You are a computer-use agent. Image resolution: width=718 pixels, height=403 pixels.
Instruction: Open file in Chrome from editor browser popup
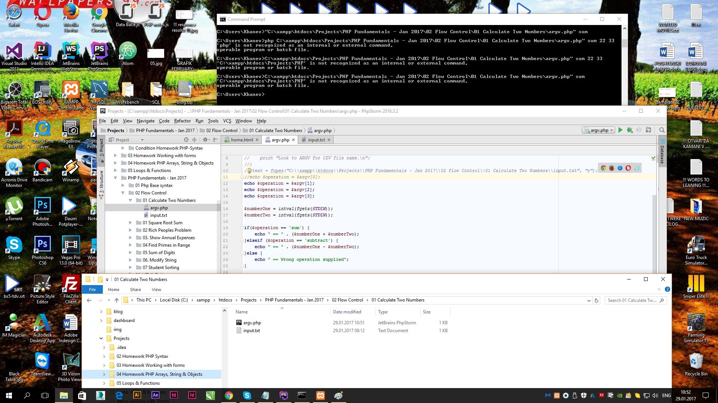pyautogui.click(x=604, y=168)
